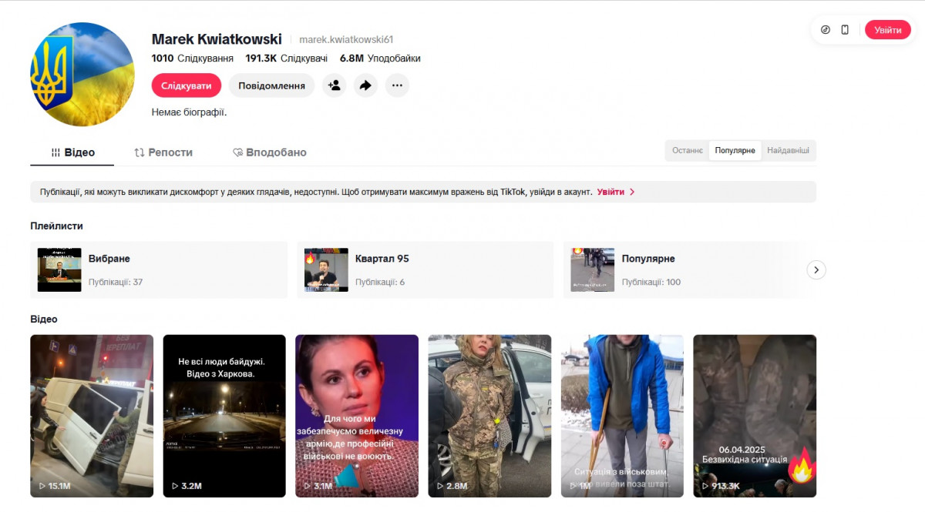Open the Вибране playlist thumbnail

[x=59, y=269]
